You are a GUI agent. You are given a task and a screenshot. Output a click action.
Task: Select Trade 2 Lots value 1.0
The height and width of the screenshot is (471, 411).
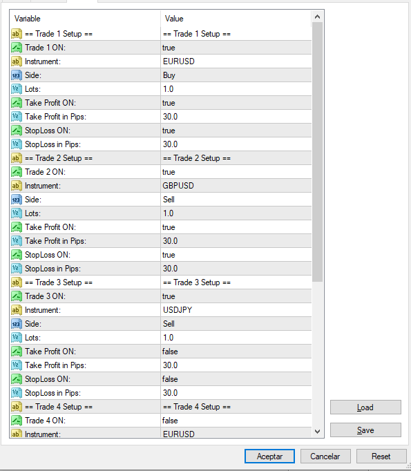click(236, 213)
